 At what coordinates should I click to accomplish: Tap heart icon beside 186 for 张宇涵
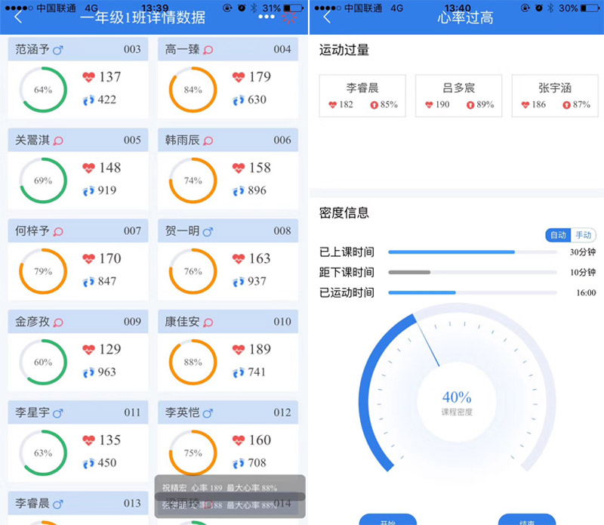525,104
